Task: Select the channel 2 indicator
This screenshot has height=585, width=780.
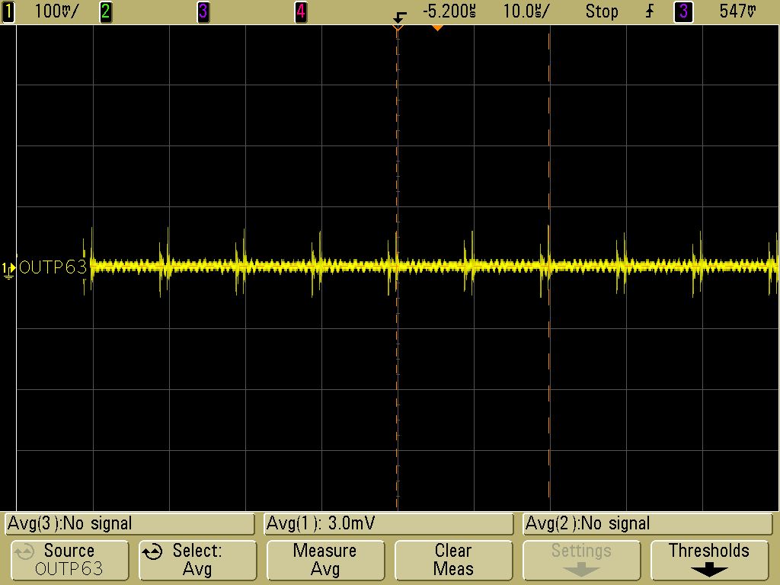Action: pyautogui.click(x=105, y=11)
